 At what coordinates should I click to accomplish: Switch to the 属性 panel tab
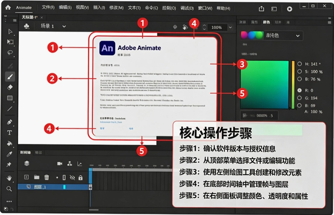pyautogui.click(x=254, y=22)
